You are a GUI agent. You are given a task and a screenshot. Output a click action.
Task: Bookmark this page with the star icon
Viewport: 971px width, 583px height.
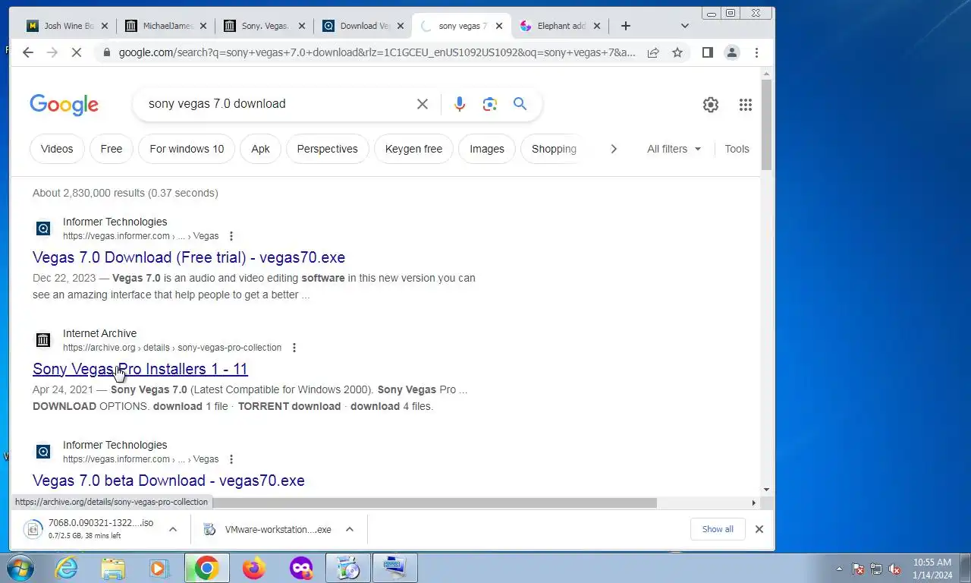[677, 52]
